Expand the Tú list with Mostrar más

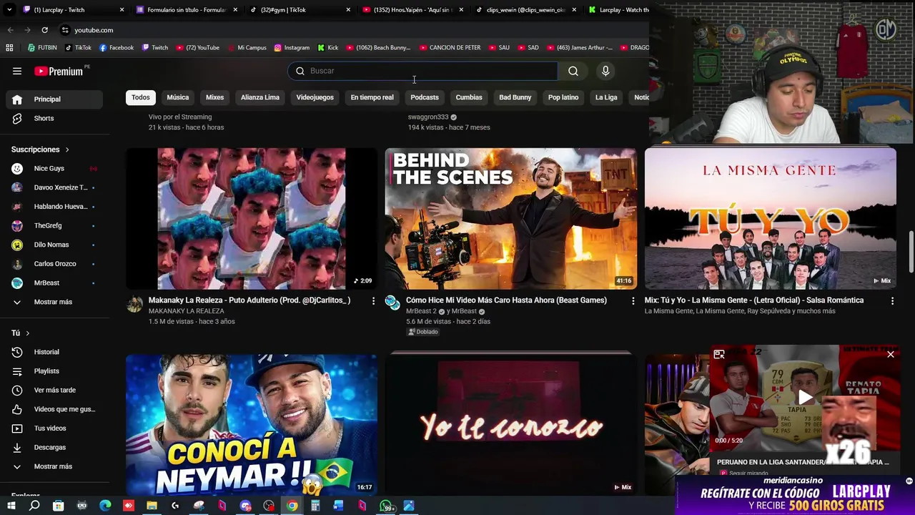[x=54, y=466]
